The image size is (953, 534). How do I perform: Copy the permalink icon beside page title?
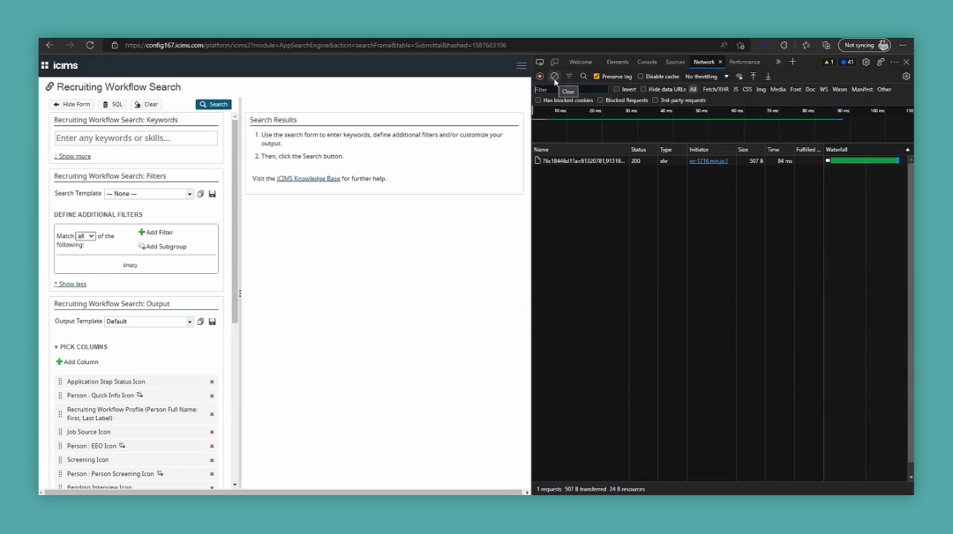click(x=49, y=86)
